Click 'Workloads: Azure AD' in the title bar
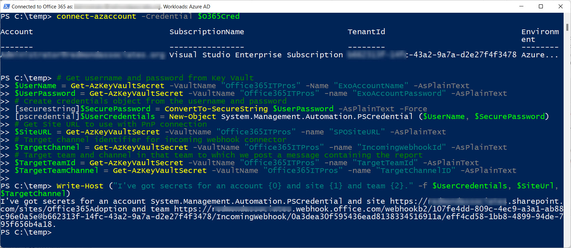This screenshot has height=248, width=571. 187,6
